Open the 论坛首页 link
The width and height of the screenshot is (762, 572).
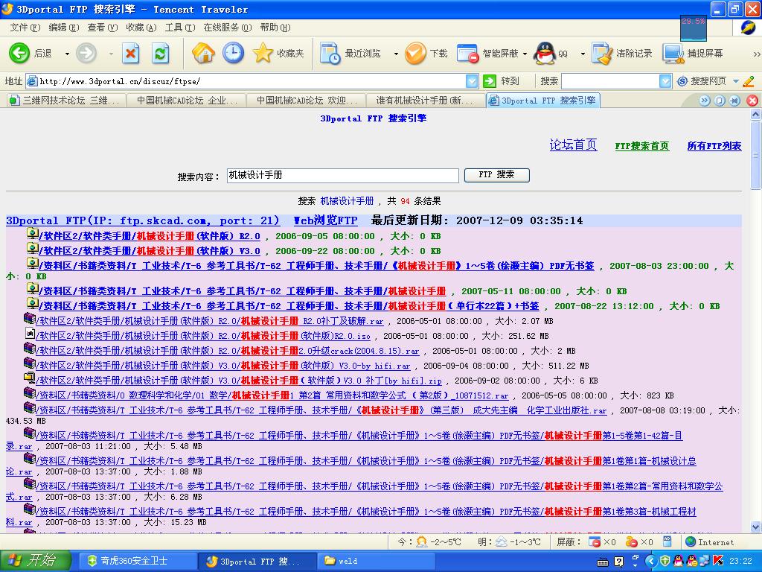click(573, 144)
